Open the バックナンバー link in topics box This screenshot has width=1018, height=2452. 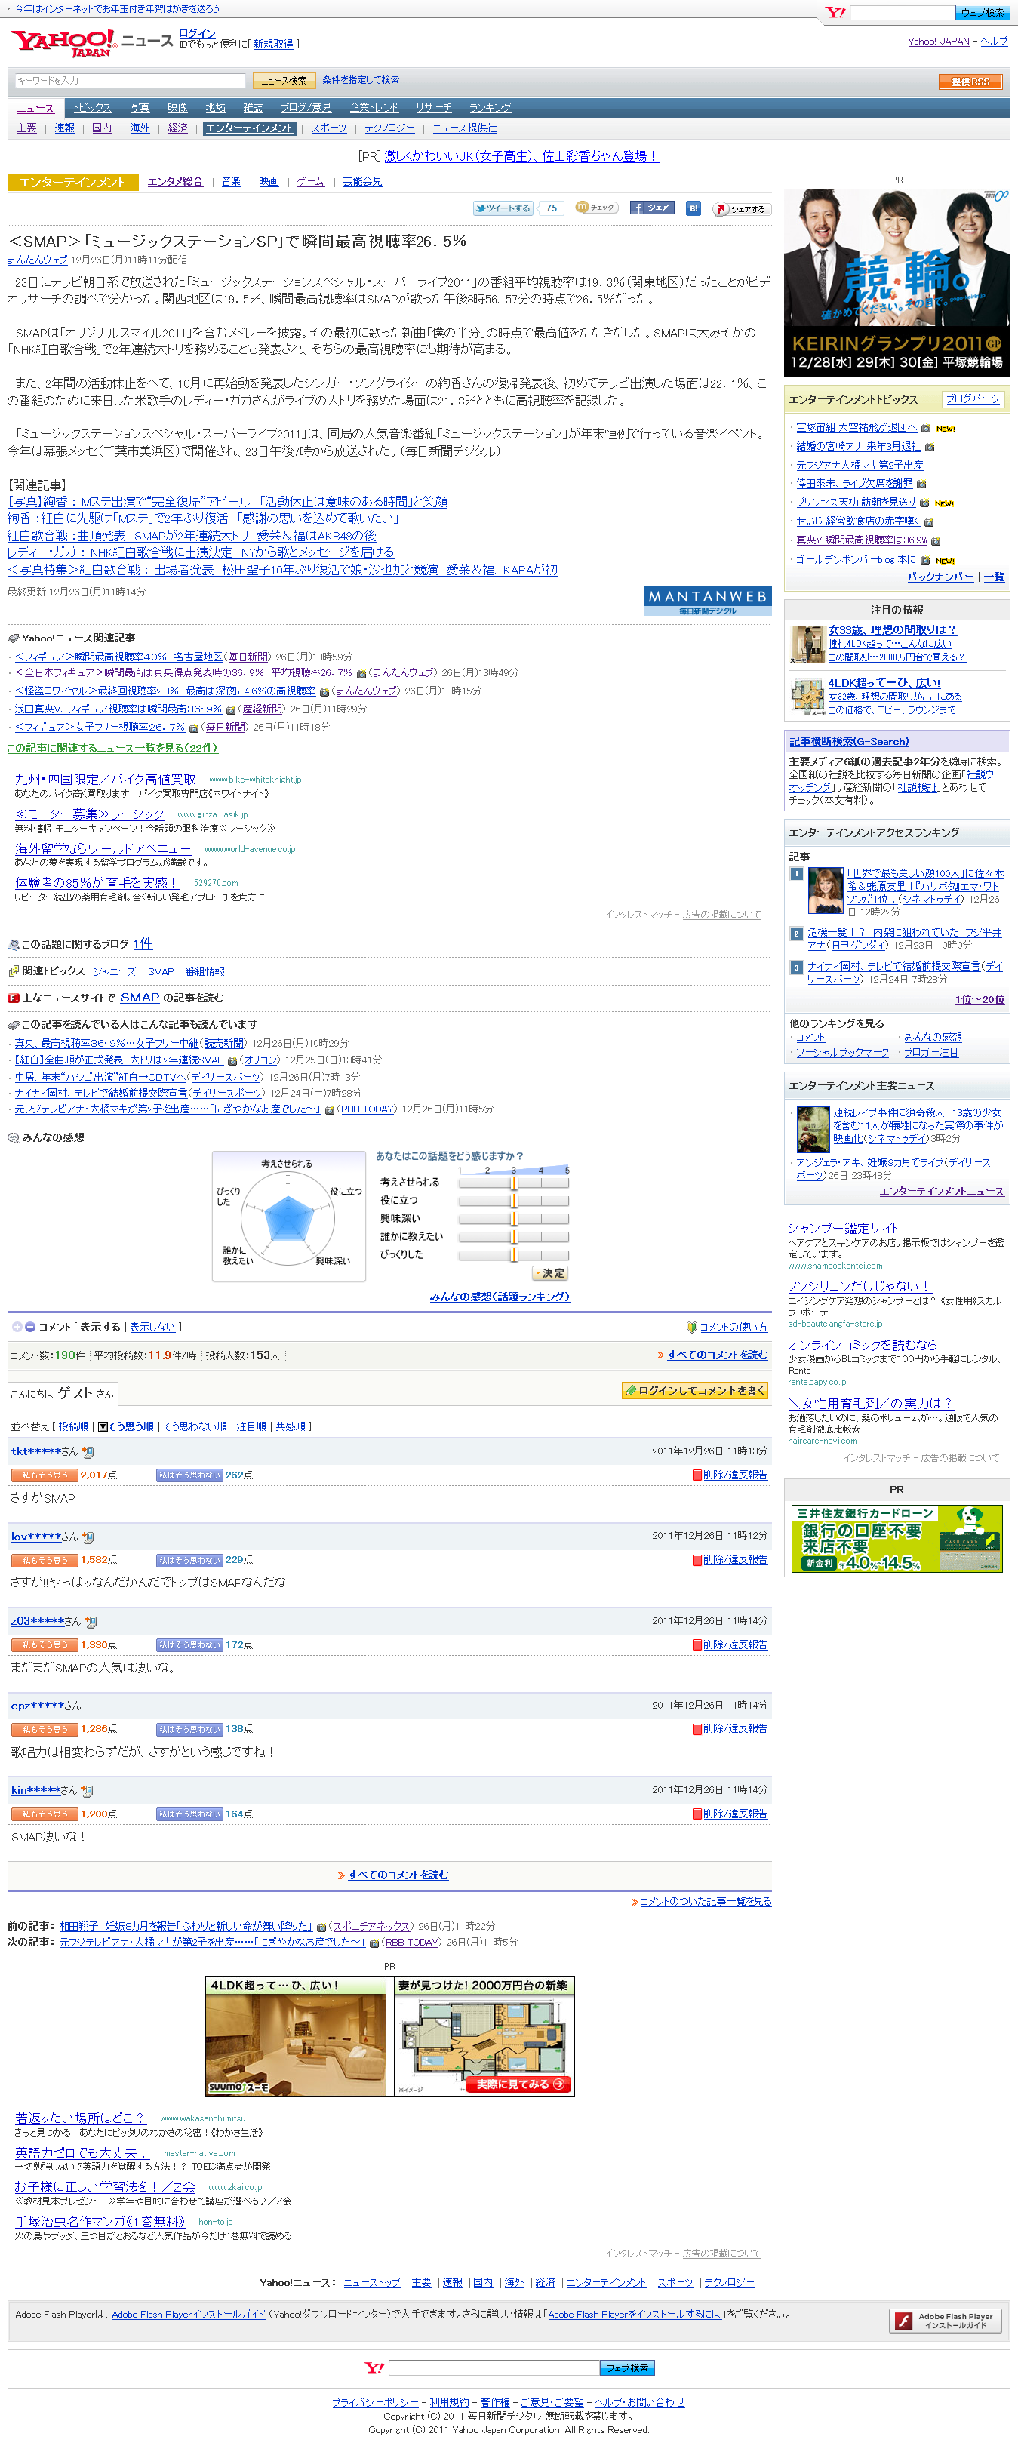(x=940, y=577)
